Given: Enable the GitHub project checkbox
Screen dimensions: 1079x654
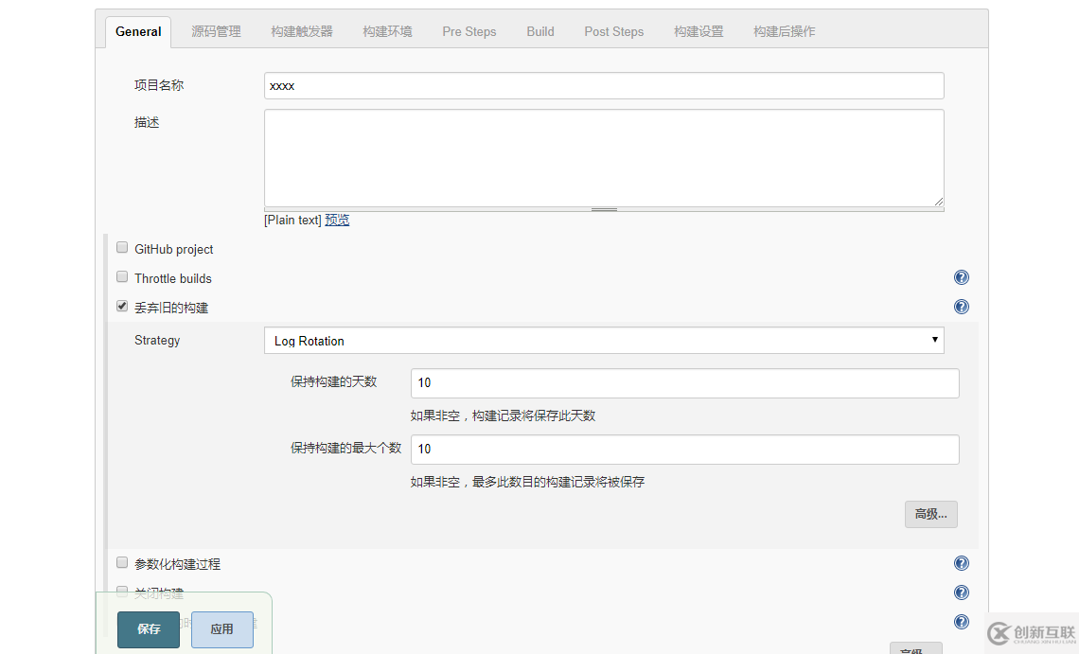Looking at the screenshot, I should coord(121,247).
